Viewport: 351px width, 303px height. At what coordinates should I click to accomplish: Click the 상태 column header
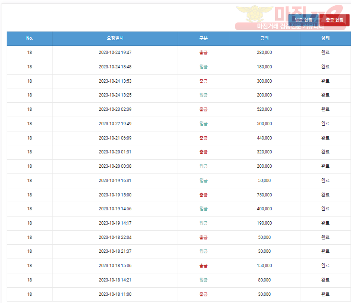click(x=325, y=38)
